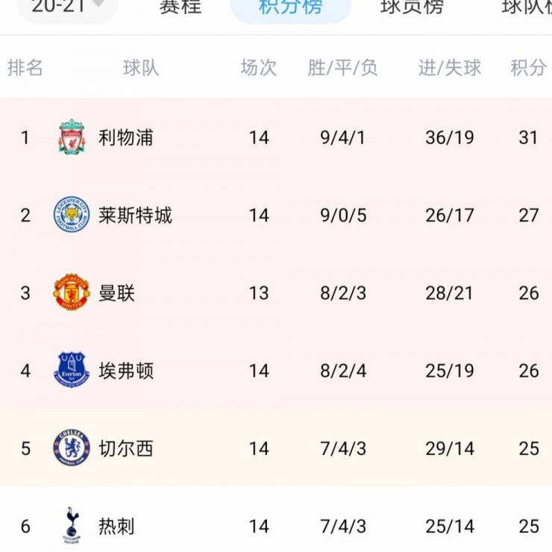552x552 pixels.
Task: Sort by the 积分 column header
Action: (528, 68)
